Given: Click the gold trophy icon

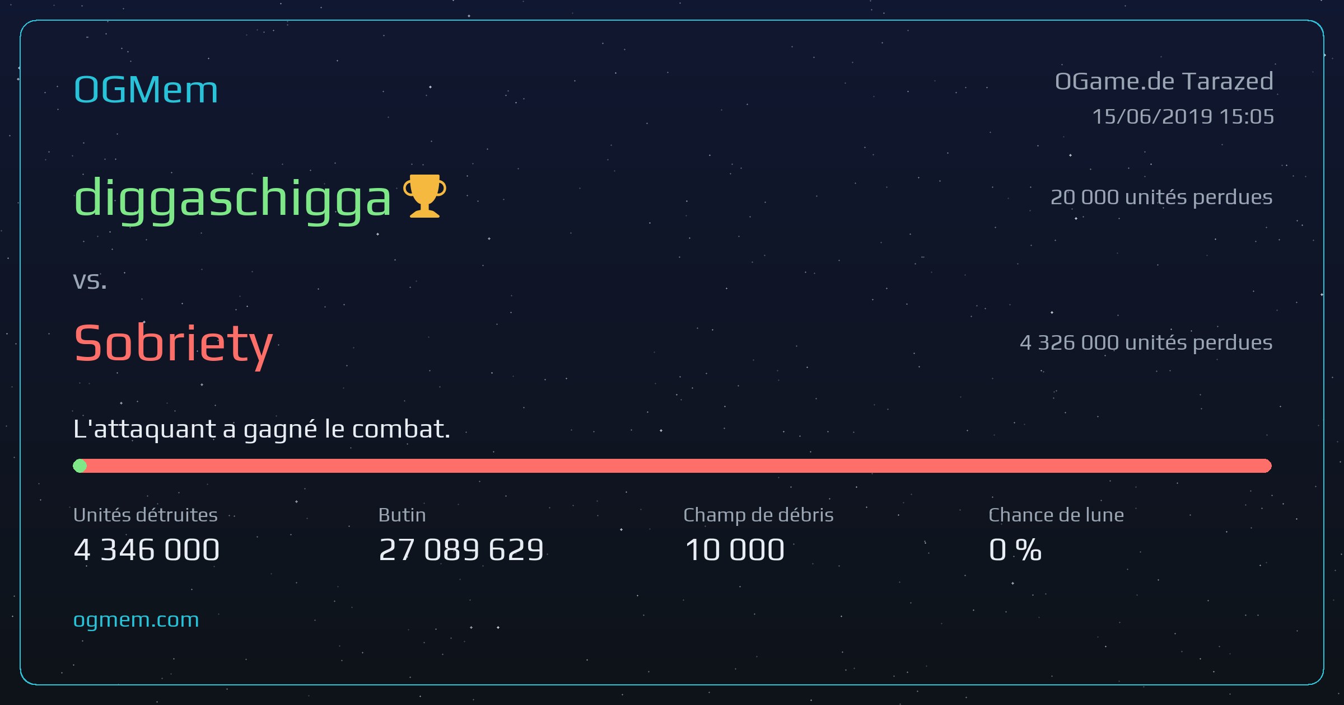Looking at the screenshot, I should [424, 196].
